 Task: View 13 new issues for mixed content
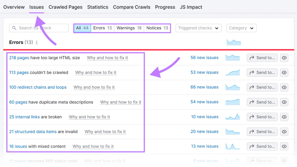(204, 146)
